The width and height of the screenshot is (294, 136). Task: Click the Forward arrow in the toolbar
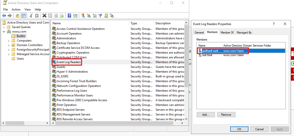click(x=10, y=16)
